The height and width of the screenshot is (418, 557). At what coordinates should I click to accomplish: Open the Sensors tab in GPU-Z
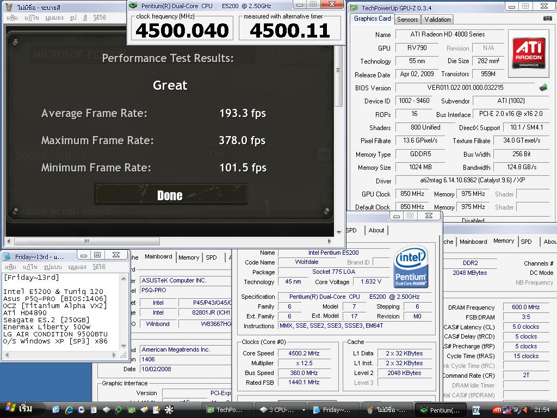pos(407,20)
